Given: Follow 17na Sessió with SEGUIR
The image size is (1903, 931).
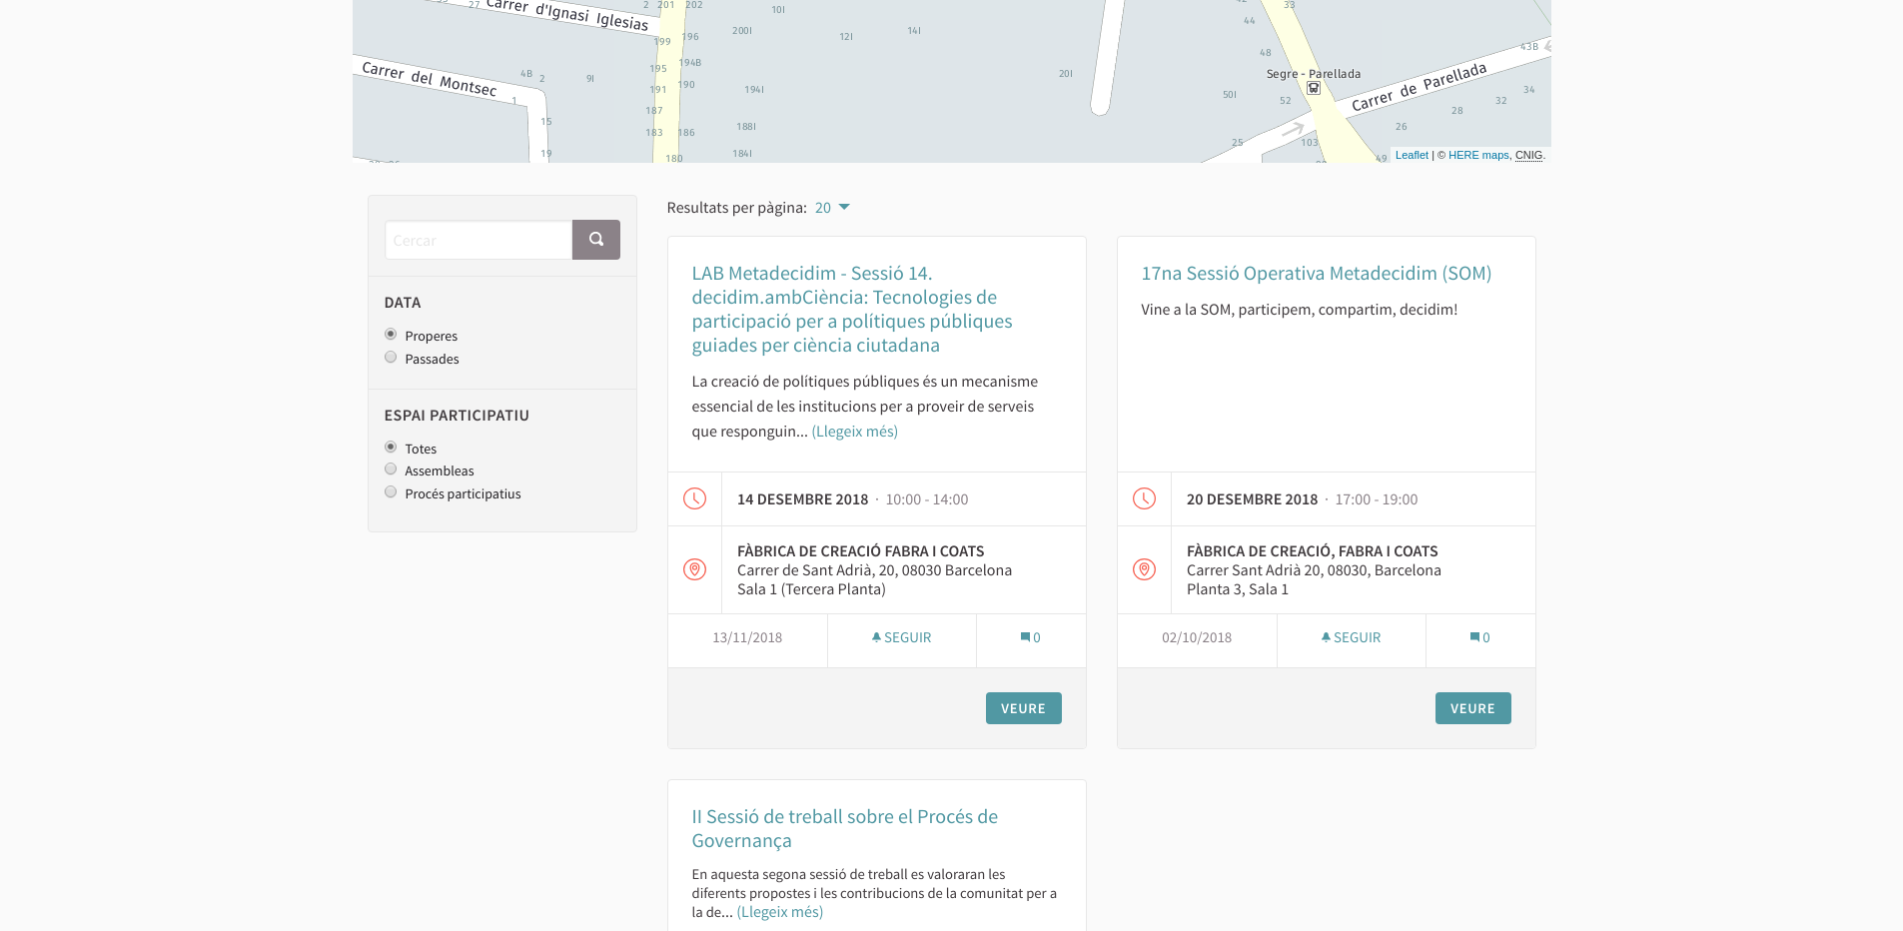Looking at the screenshot, I should coord(1351,637).
